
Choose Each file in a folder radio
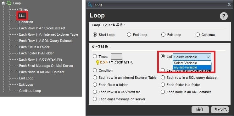click(95, 85)
